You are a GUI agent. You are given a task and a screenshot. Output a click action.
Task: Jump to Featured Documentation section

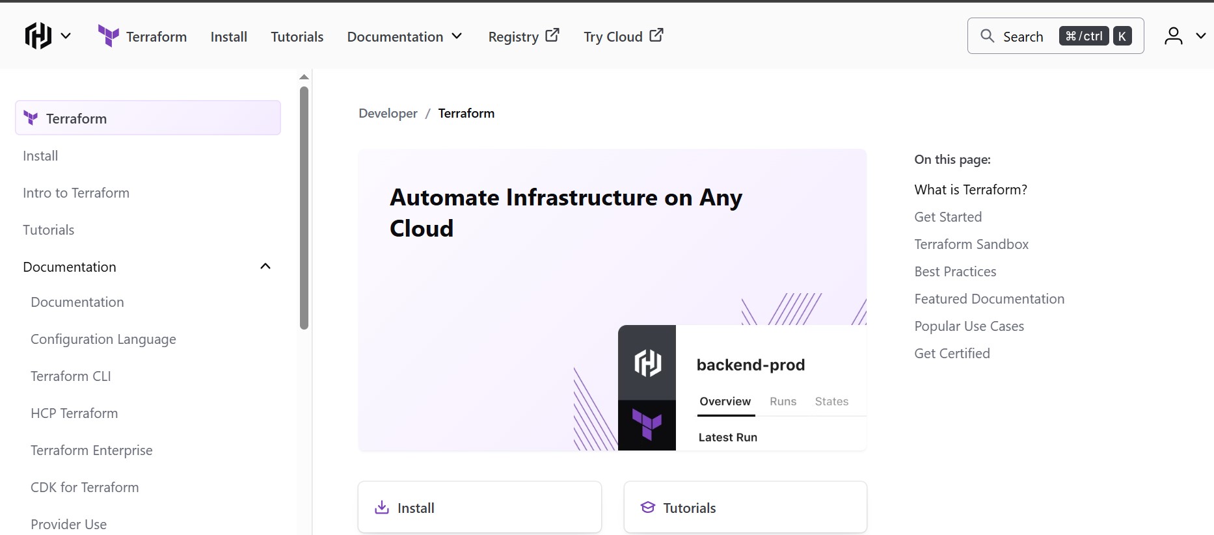(x=990, y=299)
